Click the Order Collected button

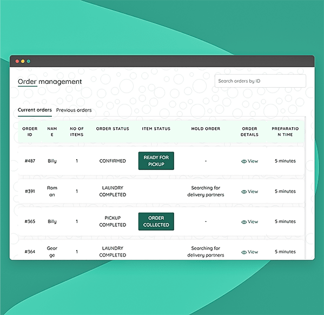point(156,221)
